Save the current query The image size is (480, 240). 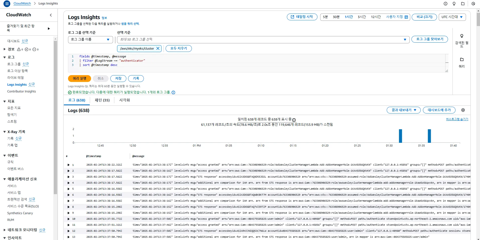click(x=118, y=78)
